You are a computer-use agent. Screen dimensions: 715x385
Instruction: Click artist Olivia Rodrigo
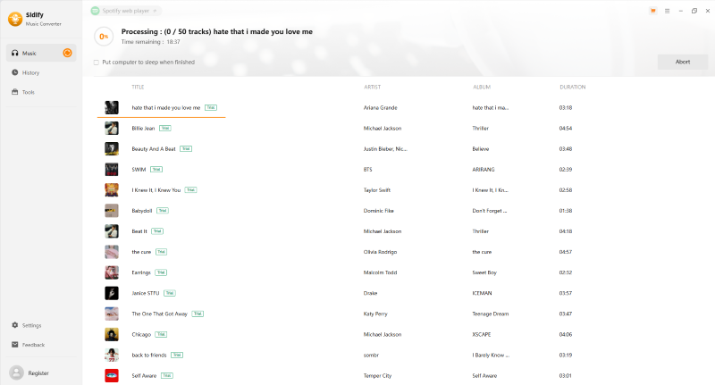pos(381,252)
